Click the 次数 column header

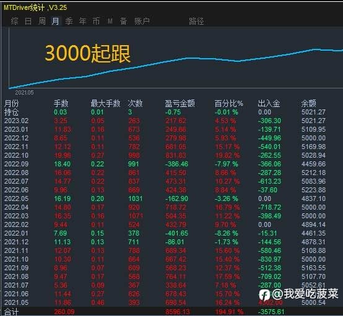coord(135,103)
